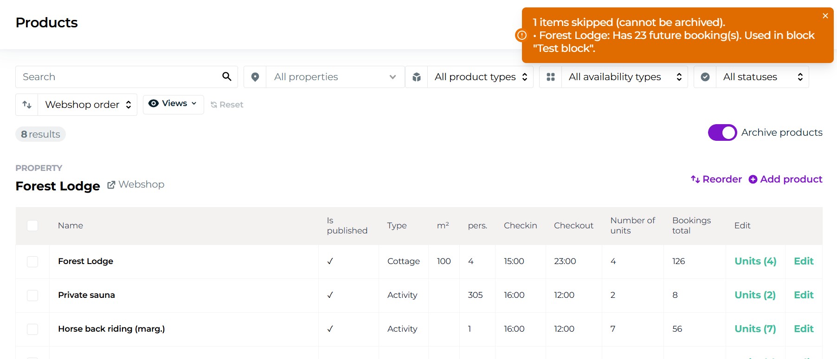Click the Reset filters button
This screenshot has height=359, width=837.
[x=227, y=105]
